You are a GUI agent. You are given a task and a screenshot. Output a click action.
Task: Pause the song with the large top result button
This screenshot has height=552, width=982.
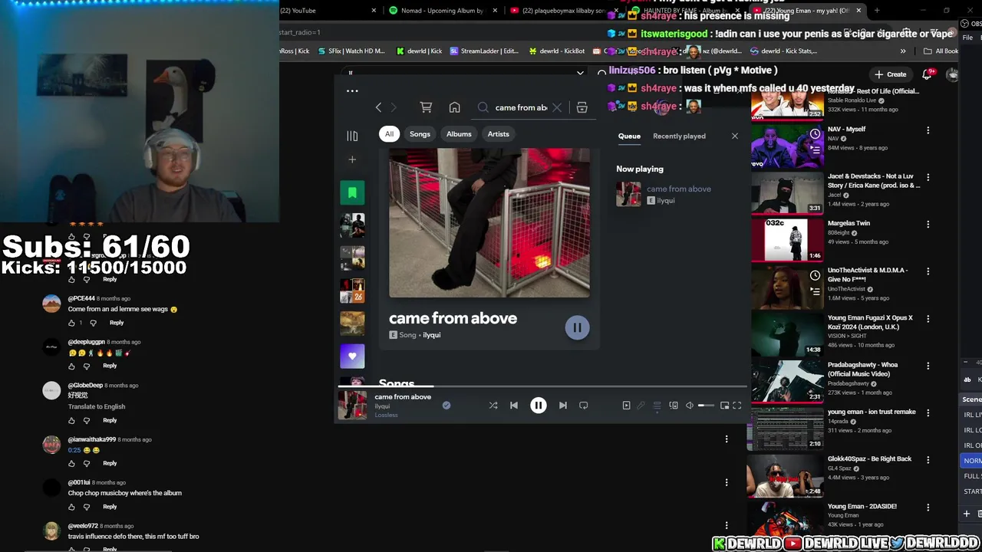coord(577,328)
